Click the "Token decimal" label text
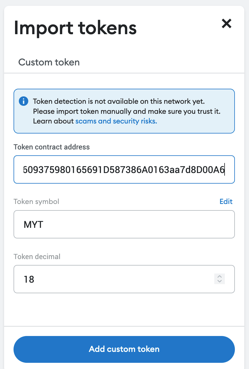 [x=37, y=256]
